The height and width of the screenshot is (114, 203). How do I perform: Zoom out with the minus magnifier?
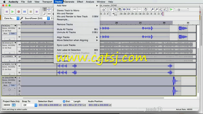tap(157, 9)
